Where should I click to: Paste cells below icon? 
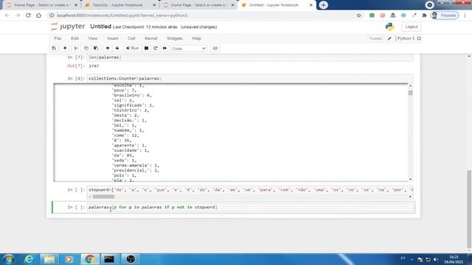[96, 49]
